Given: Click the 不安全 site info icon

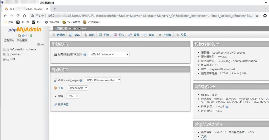Looking at the screenshot, I should pyautogui.click(x=32, y=16).
